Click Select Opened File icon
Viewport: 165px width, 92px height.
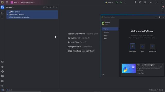(x=44, y=7)
